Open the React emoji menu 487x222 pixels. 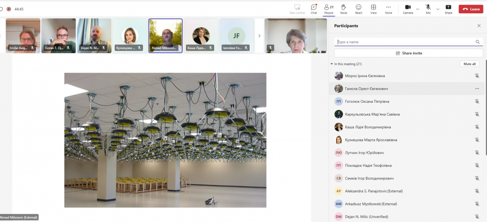[x=358, y=9]
